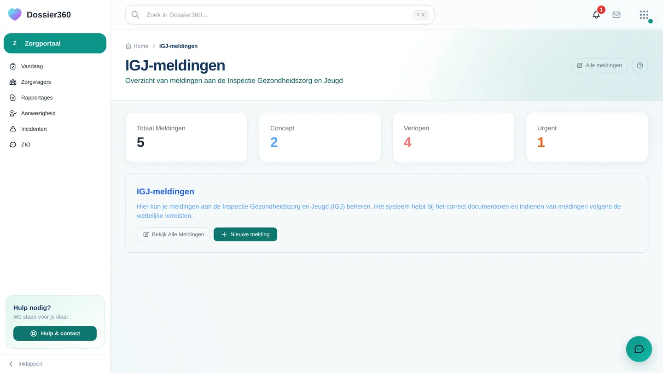Click the Home breadcrumb icon
This screenshot has width=663, height=373.
pyautogui.click(x=128, y=46)
